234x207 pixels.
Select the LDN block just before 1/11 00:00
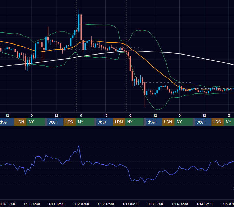(20, 122)
